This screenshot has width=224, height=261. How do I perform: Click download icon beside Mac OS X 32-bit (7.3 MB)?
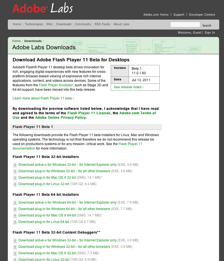point(15,253)
